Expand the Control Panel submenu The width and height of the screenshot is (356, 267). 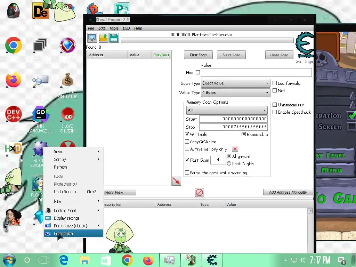point(74,210)
